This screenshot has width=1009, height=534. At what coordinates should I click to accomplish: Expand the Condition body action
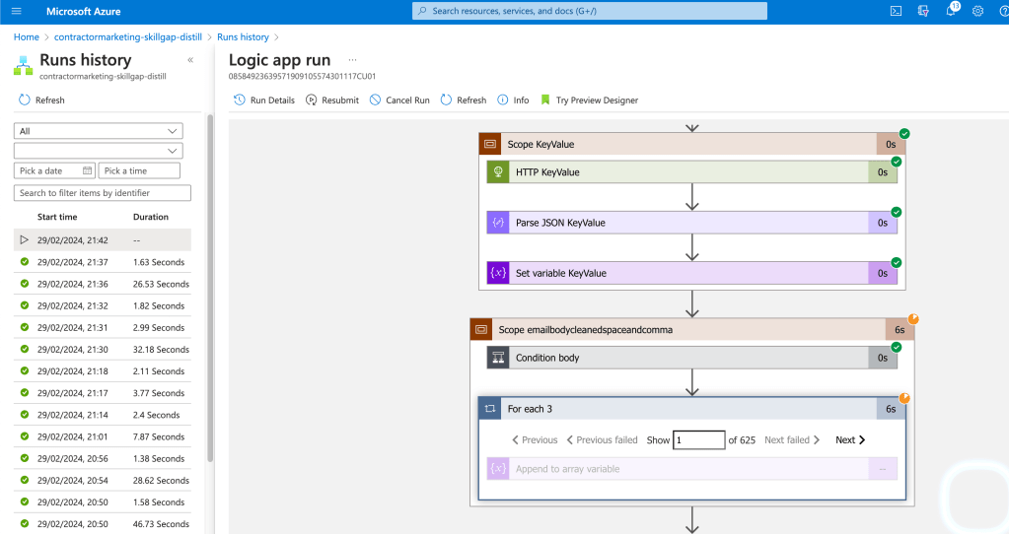click(691, 358)
